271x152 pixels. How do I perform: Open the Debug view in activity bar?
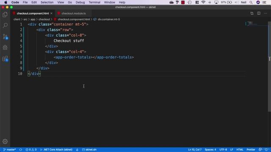tap(5, 48)
